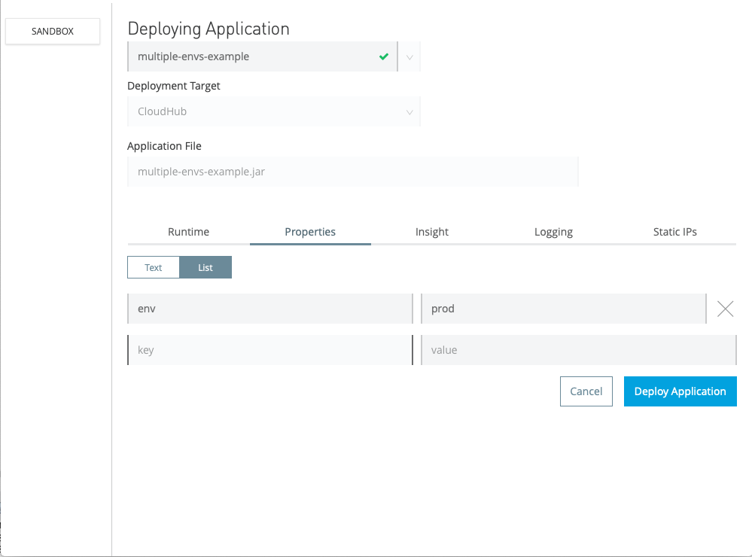Open the application version dropdown chevron
This screenshot has width=752, height=557.
pos(409,56)
